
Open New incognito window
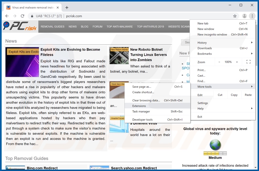pyautogui.click(x=222, y=34)
